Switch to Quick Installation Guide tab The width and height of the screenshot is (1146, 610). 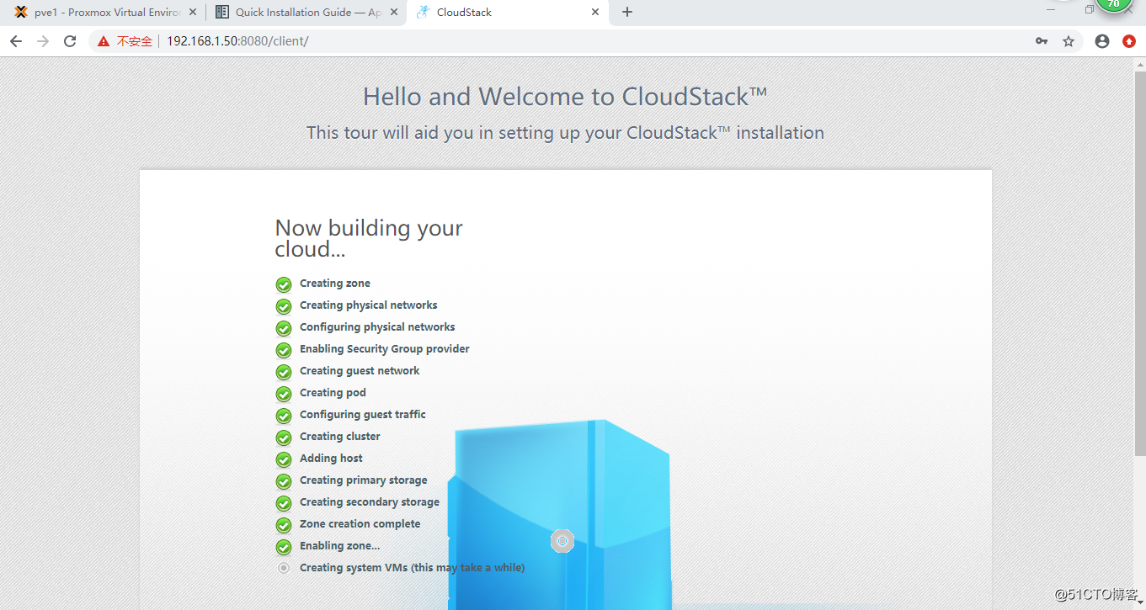tap(306, 13)
